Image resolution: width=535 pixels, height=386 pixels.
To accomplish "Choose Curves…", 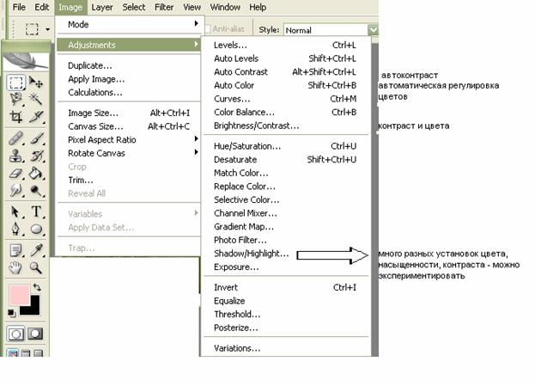I will click(x=285, y=99).
